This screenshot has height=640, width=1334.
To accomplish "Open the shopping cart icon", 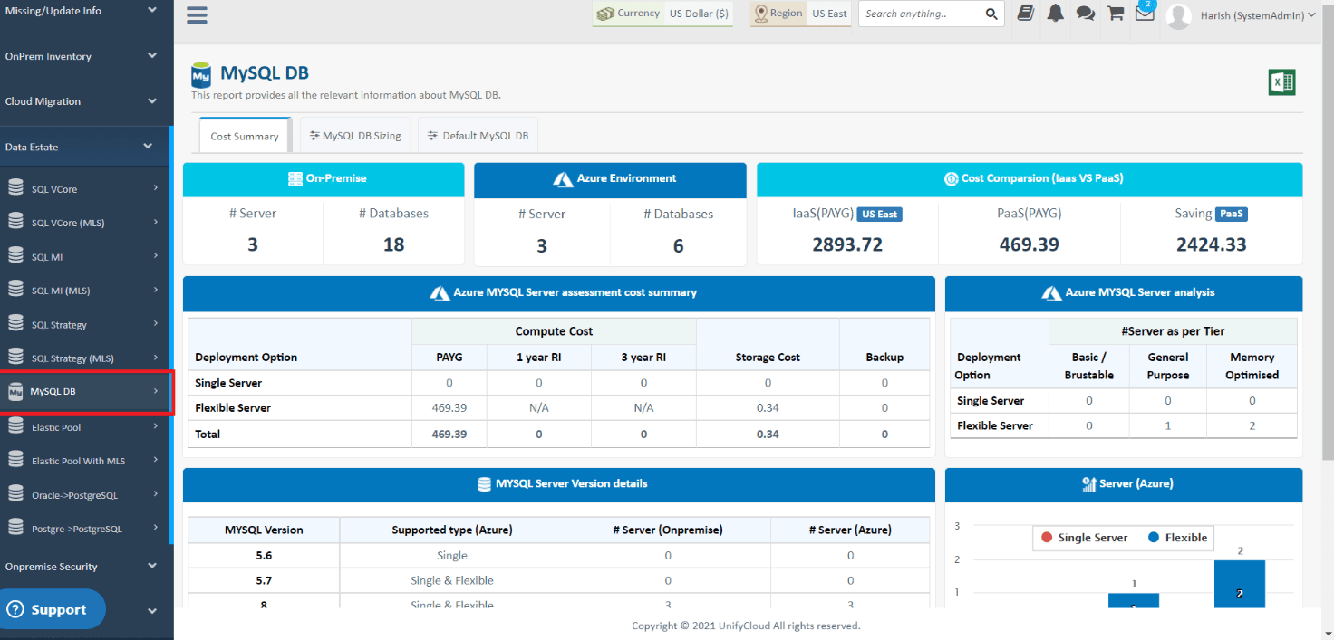I will [x=1116, y=14].
